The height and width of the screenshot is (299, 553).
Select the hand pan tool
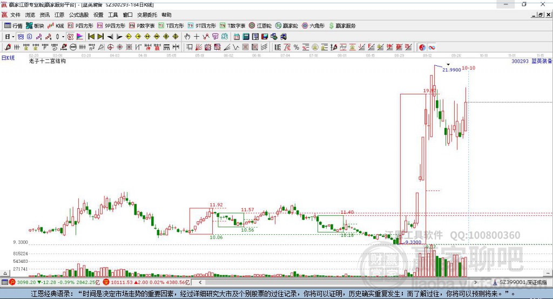pos(187,37)
